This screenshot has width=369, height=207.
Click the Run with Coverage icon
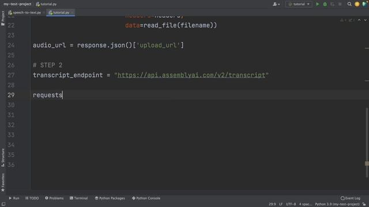pos(332,4)
